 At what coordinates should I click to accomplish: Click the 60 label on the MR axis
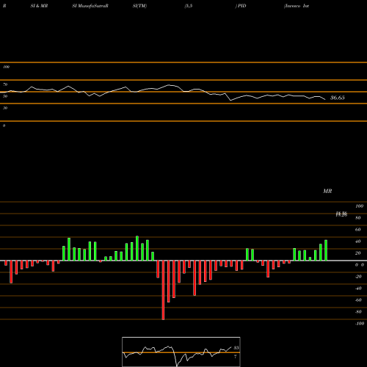click(x=358, y=230)
